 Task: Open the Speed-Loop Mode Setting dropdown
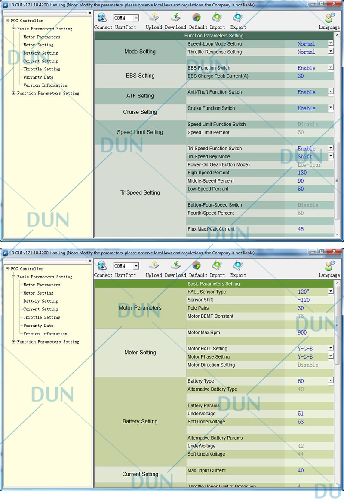pyautogui.click(x=331, y=43)
